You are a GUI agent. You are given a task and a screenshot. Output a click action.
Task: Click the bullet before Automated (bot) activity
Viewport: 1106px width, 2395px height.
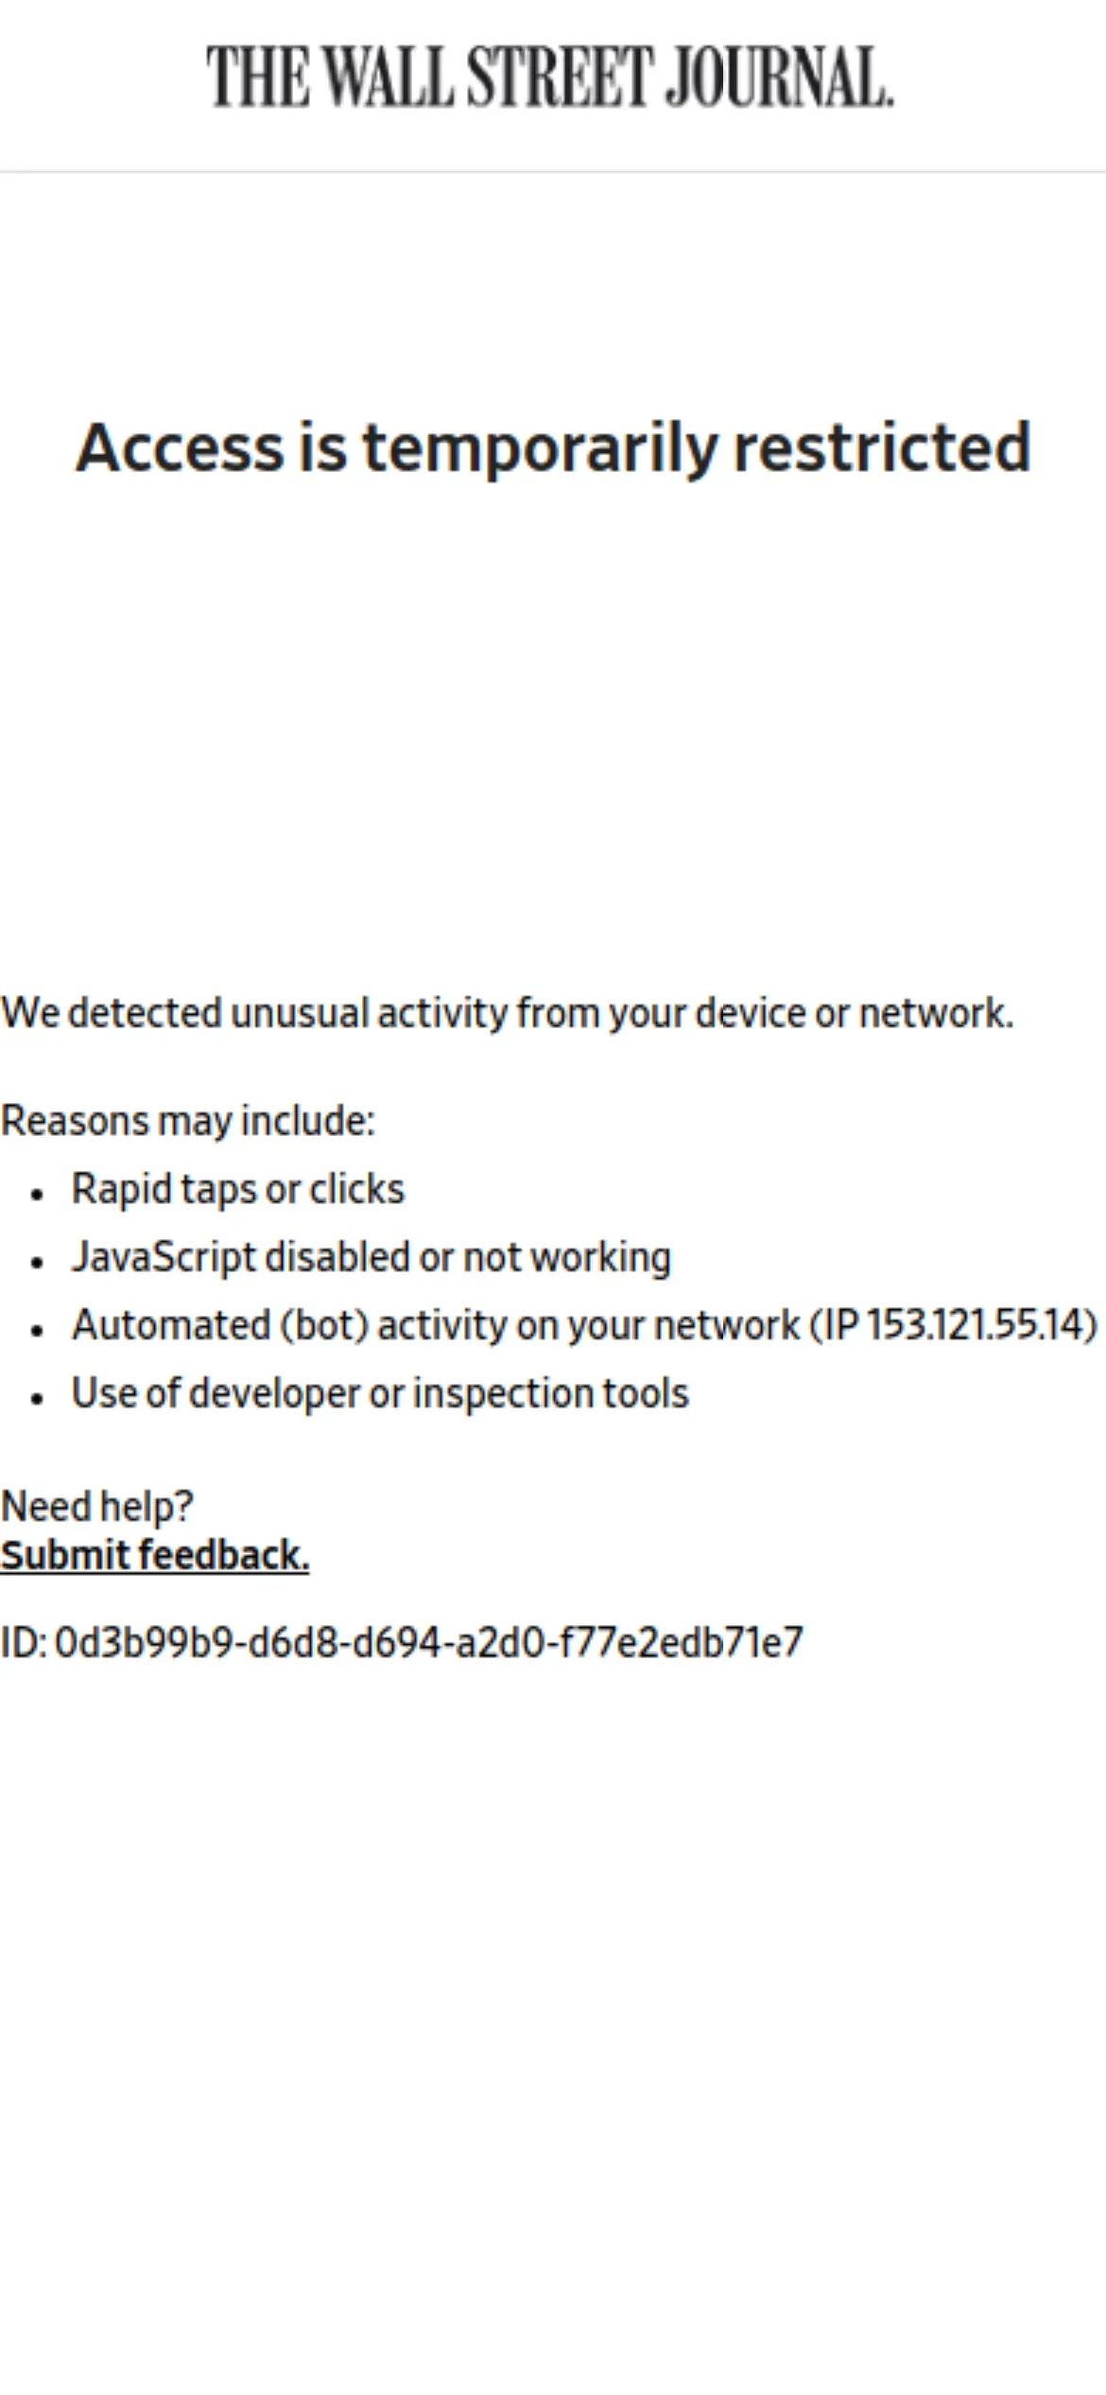pos(37,1331)
